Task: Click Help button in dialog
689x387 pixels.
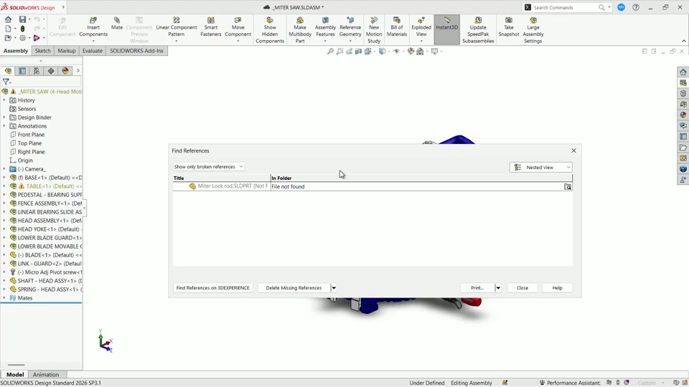Action: (x=557, y=288)
